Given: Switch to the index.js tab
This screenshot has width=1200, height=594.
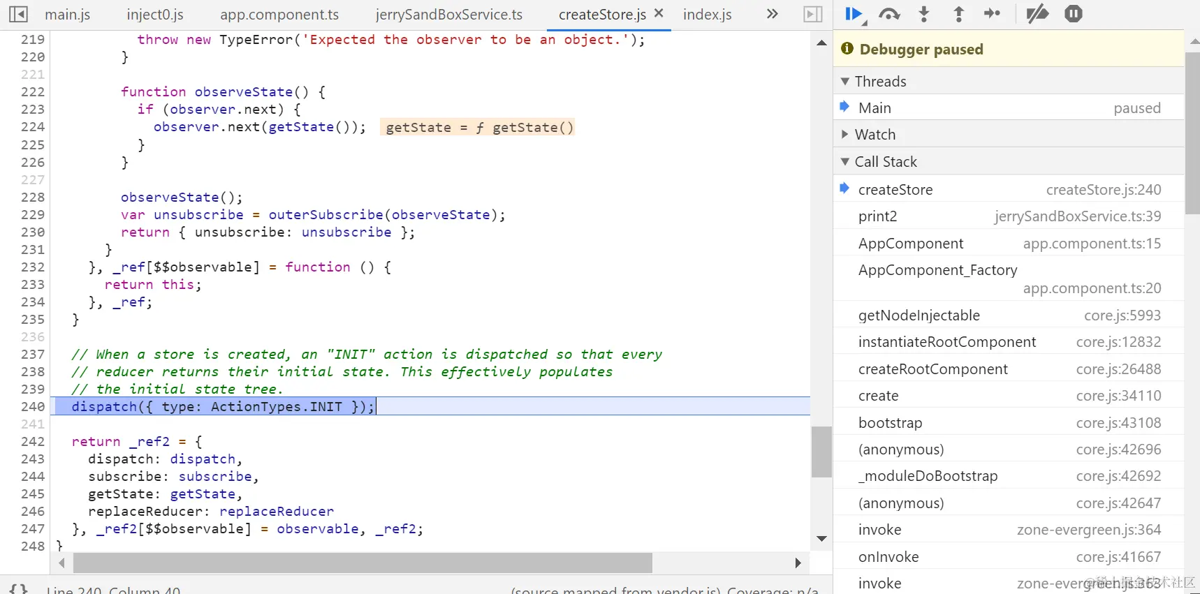Looking at the screenshot, I should pyautogui.click(x=708, y=15).
